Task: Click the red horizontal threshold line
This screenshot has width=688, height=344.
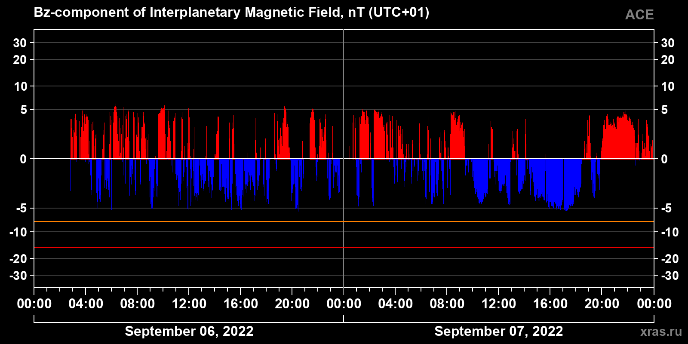Action: point(344,247)
